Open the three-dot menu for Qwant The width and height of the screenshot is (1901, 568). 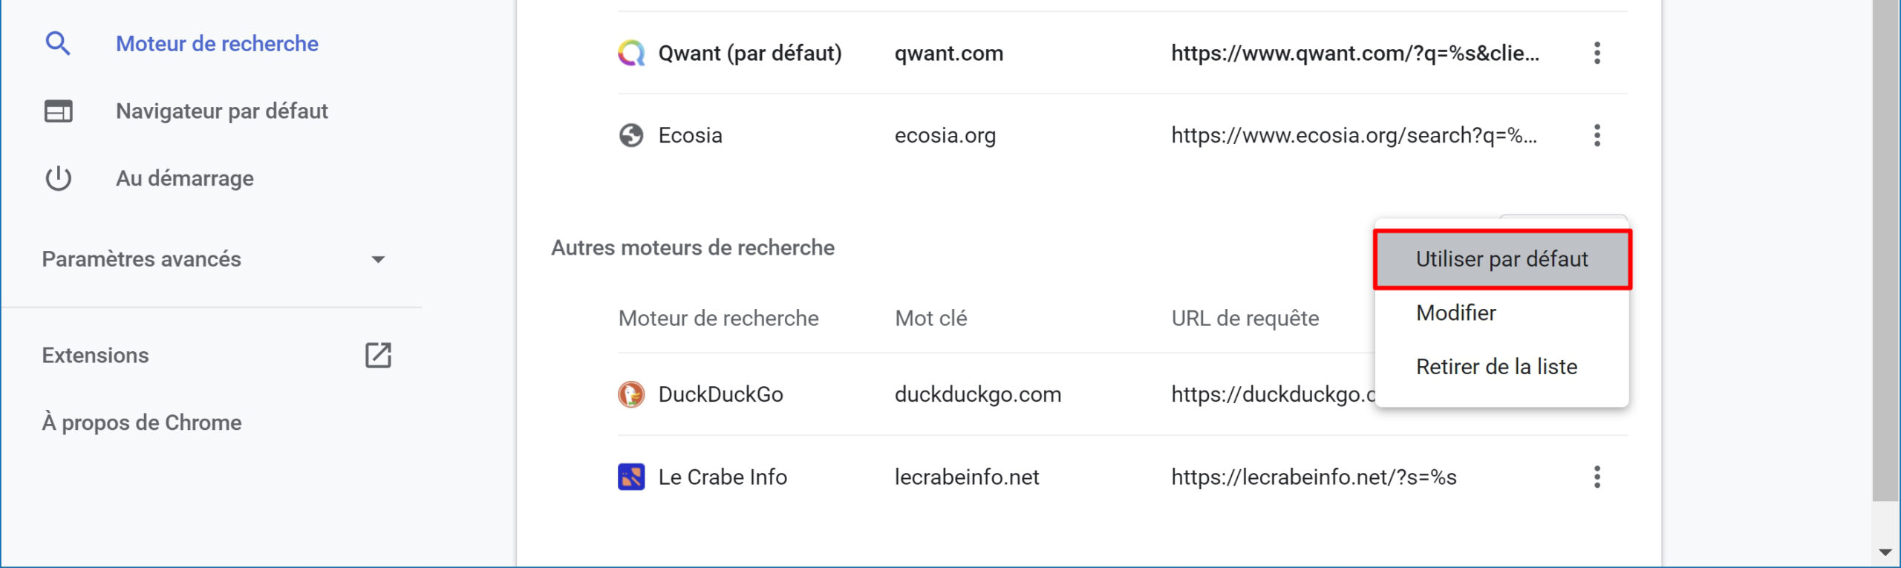1597,53
